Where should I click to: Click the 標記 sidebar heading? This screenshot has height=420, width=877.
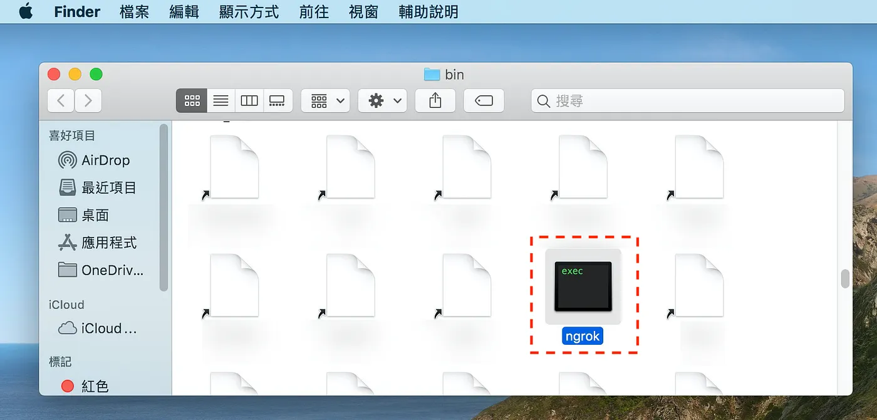click(60, 362)
